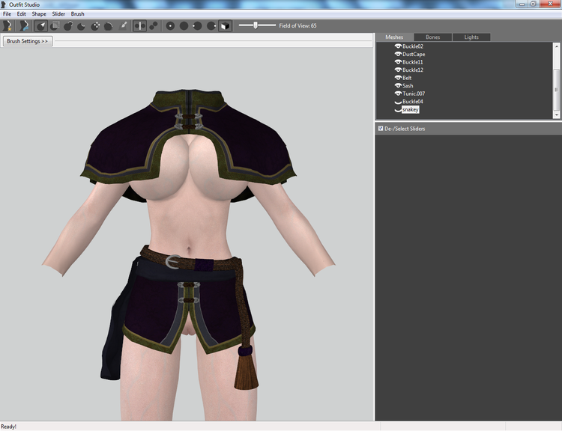Click the Load Reference body icon
This screenshot has height=431, width=562.
coord(24,25)
